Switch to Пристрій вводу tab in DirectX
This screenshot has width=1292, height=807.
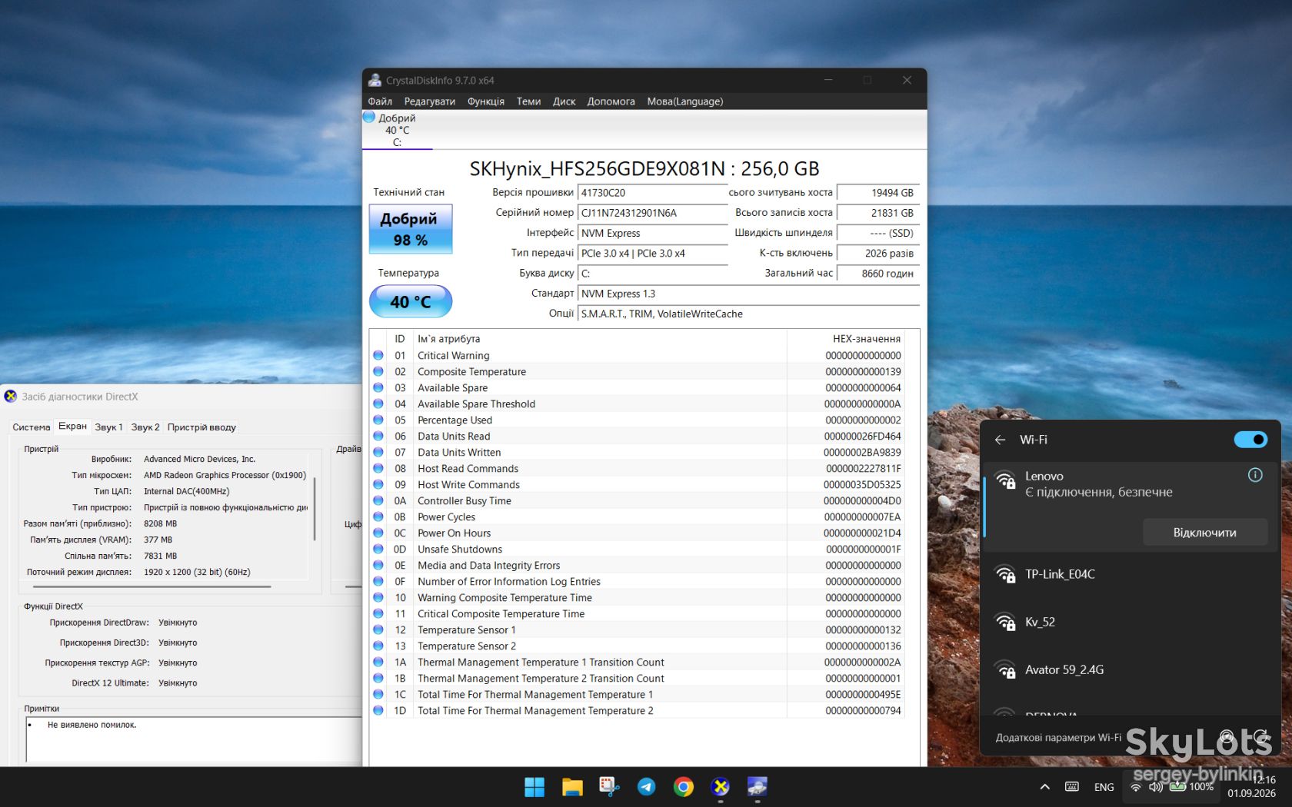point(201,427)
